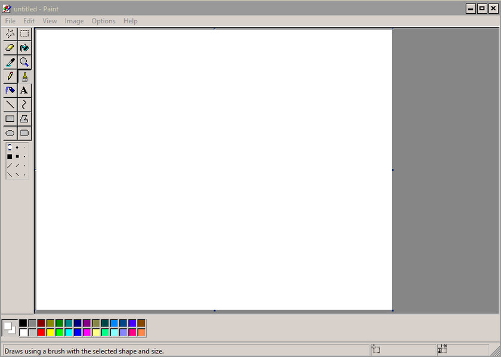The image size is (501, 357).
Task: Open the Help menu
Action: (131, 21)
